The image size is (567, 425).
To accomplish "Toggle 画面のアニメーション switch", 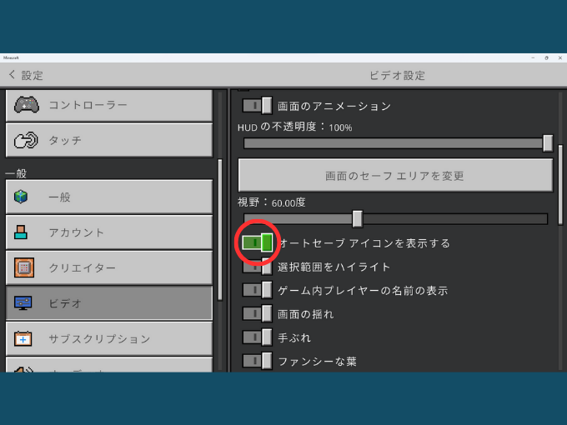I will point(257,106).
